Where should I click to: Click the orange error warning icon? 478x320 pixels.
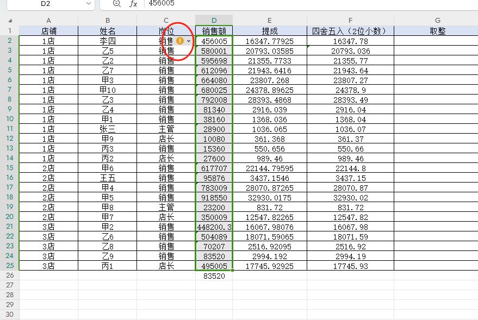click(180, 41)
